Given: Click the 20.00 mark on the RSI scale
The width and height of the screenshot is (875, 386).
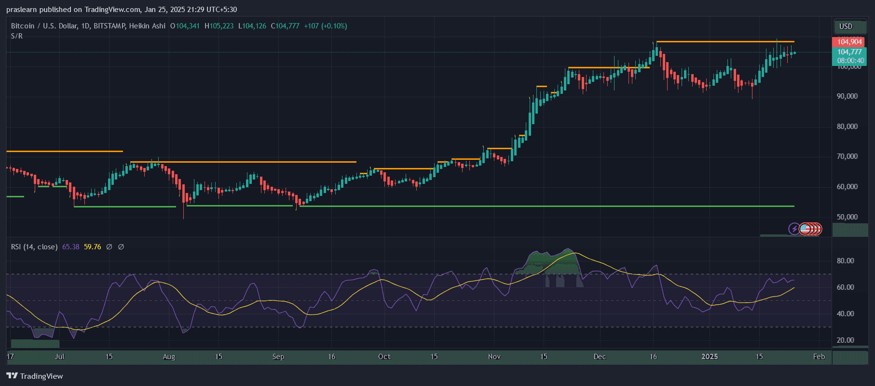Looking at the screenshot, I should pos(845,340).
